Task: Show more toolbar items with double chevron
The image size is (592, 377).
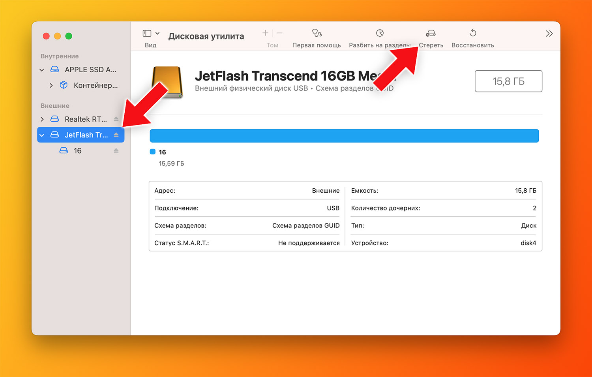Action: point(549,34)
